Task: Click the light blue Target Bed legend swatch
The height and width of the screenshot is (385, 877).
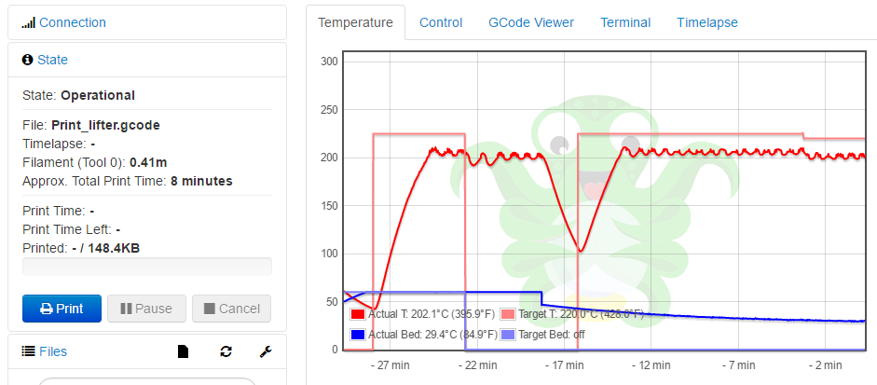Action: click(508, 334)
